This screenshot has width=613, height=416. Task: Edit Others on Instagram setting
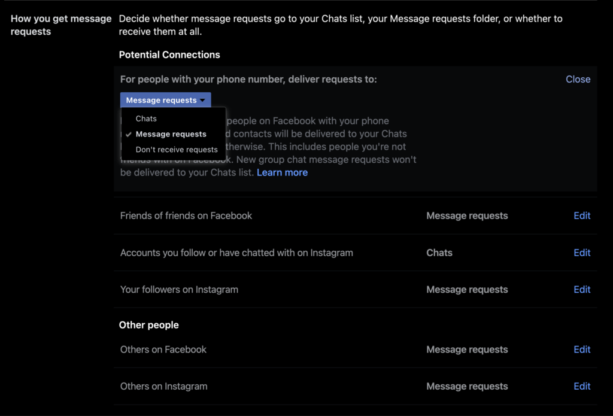click(x=581, y=386)
